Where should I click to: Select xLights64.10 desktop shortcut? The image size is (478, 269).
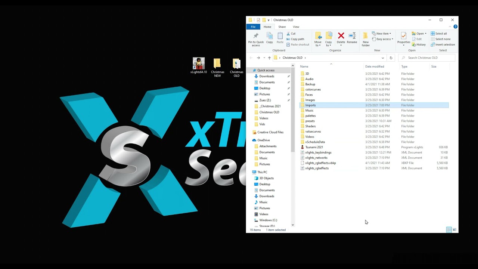[198, 66]
